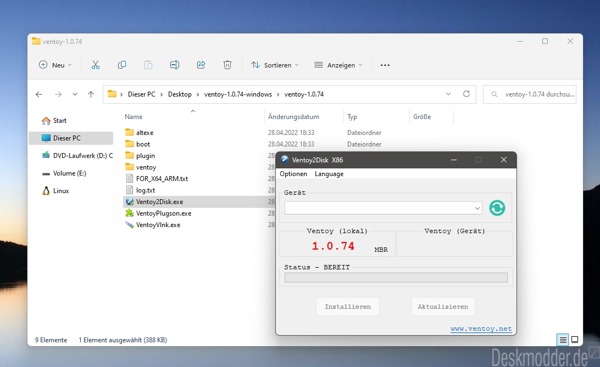The width and height of the screenshot is (600, 367).
Task: Click 9 Elemente in status bar
Action: point(51,340)
